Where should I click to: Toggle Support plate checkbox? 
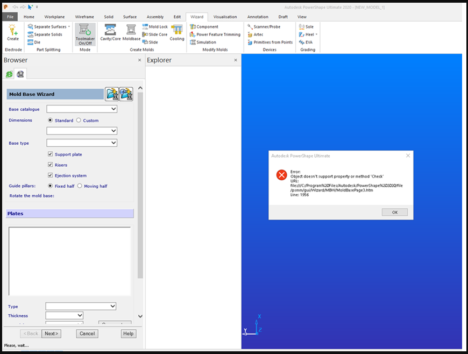50,154
